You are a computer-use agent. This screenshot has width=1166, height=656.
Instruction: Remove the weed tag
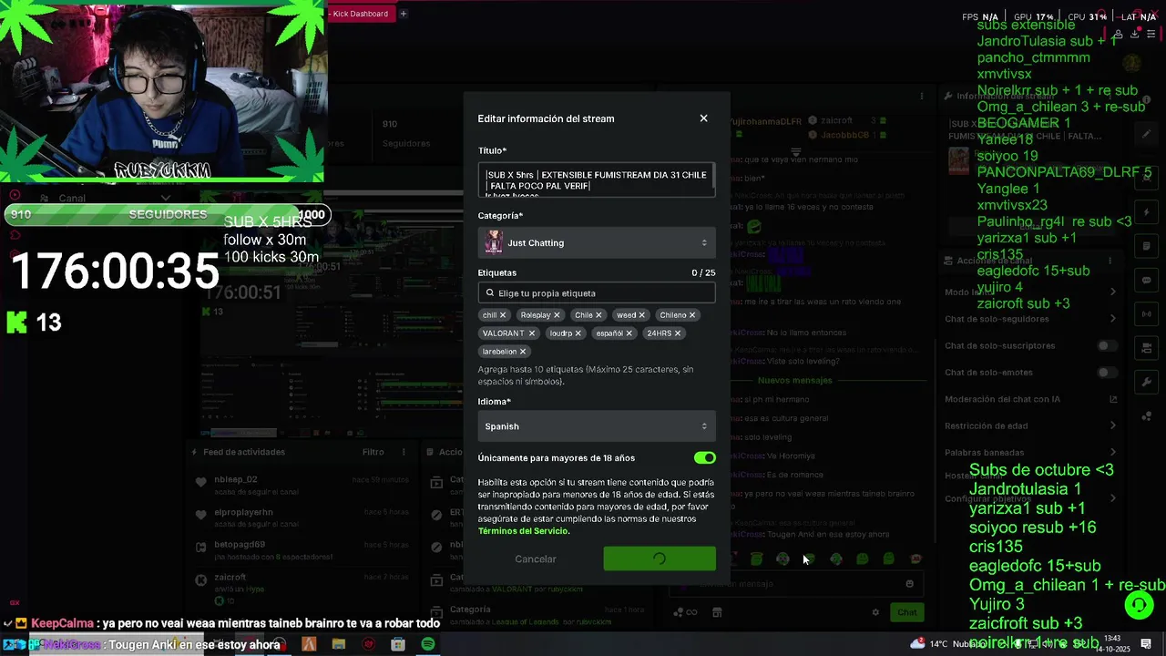[641, 315]
